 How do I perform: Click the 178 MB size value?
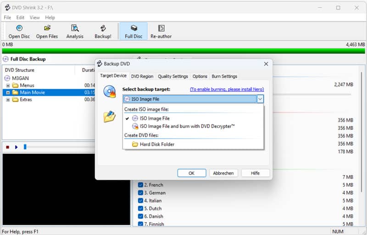coord(345,151)
